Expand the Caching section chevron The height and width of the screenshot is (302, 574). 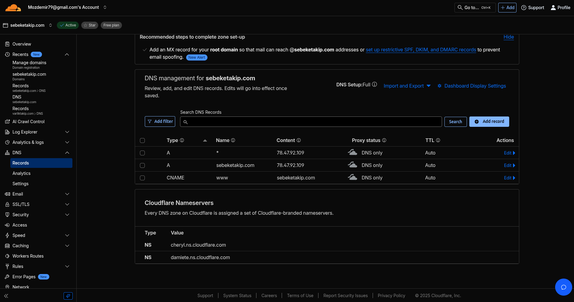click(x=67, y=246)
